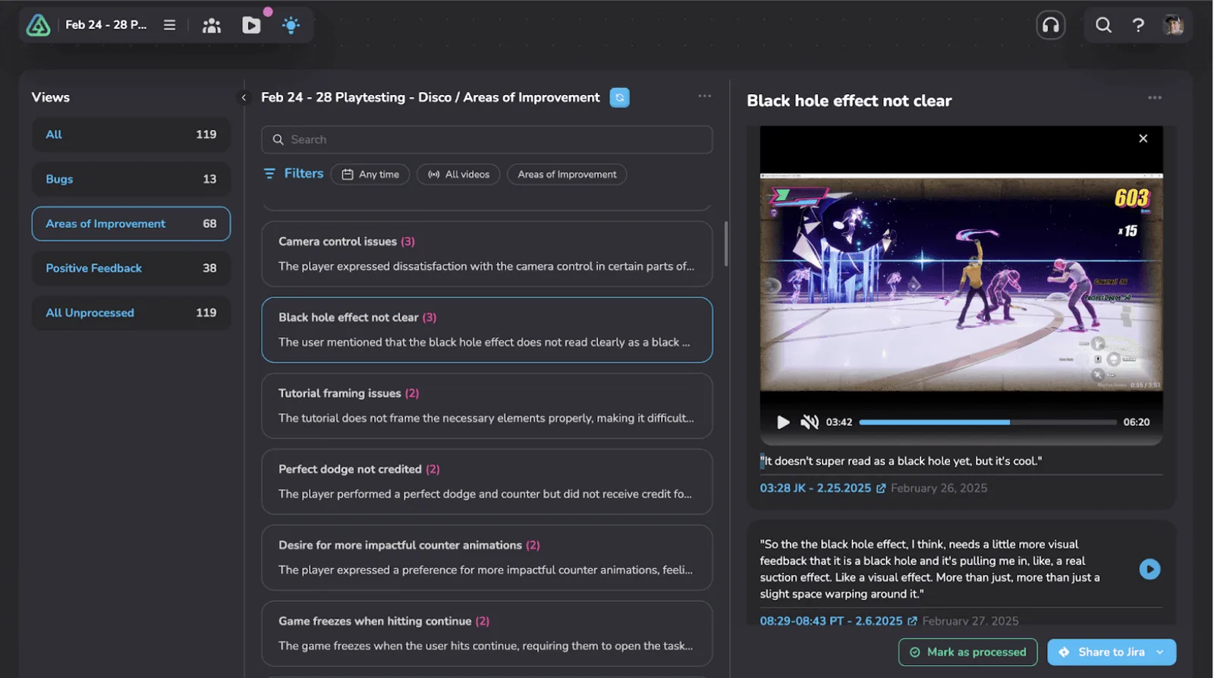Viewport: 1214px width, 678px height.
Task: Play the video at 03:42
Action: point(783,422)
